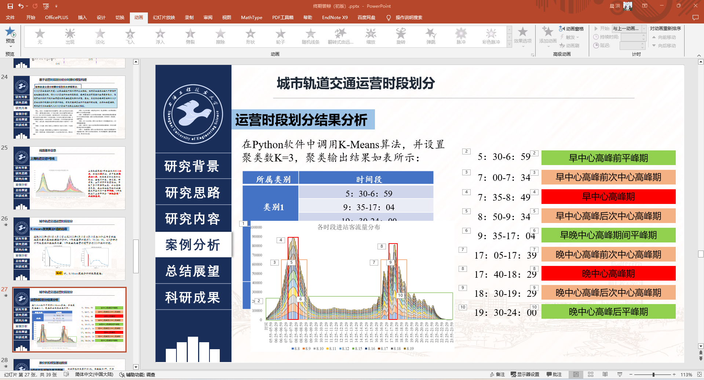Select the 彩色脉冲 (Color Pulse) animation
This screenshot has height=380, width=704.
click(x=491, y=36)
